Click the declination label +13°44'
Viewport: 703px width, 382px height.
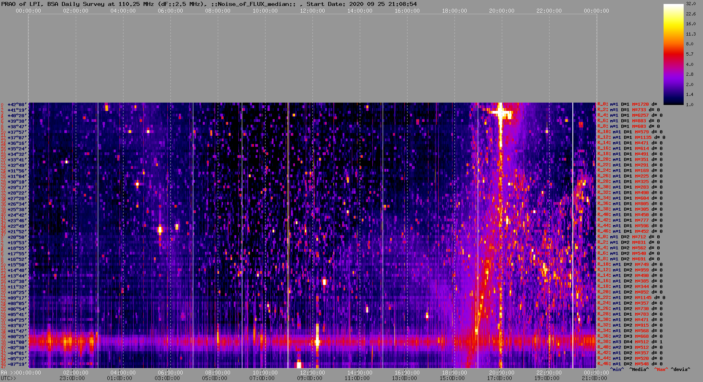click(17, 276)
